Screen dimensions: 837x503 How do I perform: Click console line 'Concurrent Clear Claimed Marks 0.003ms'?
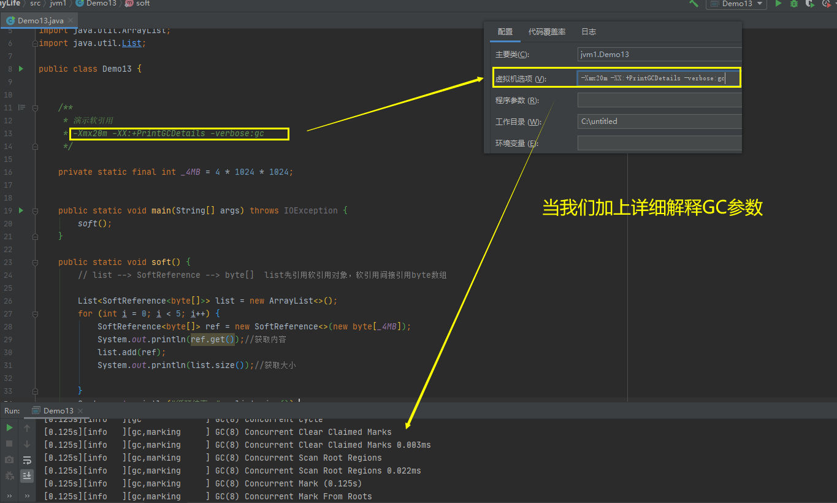338,445
